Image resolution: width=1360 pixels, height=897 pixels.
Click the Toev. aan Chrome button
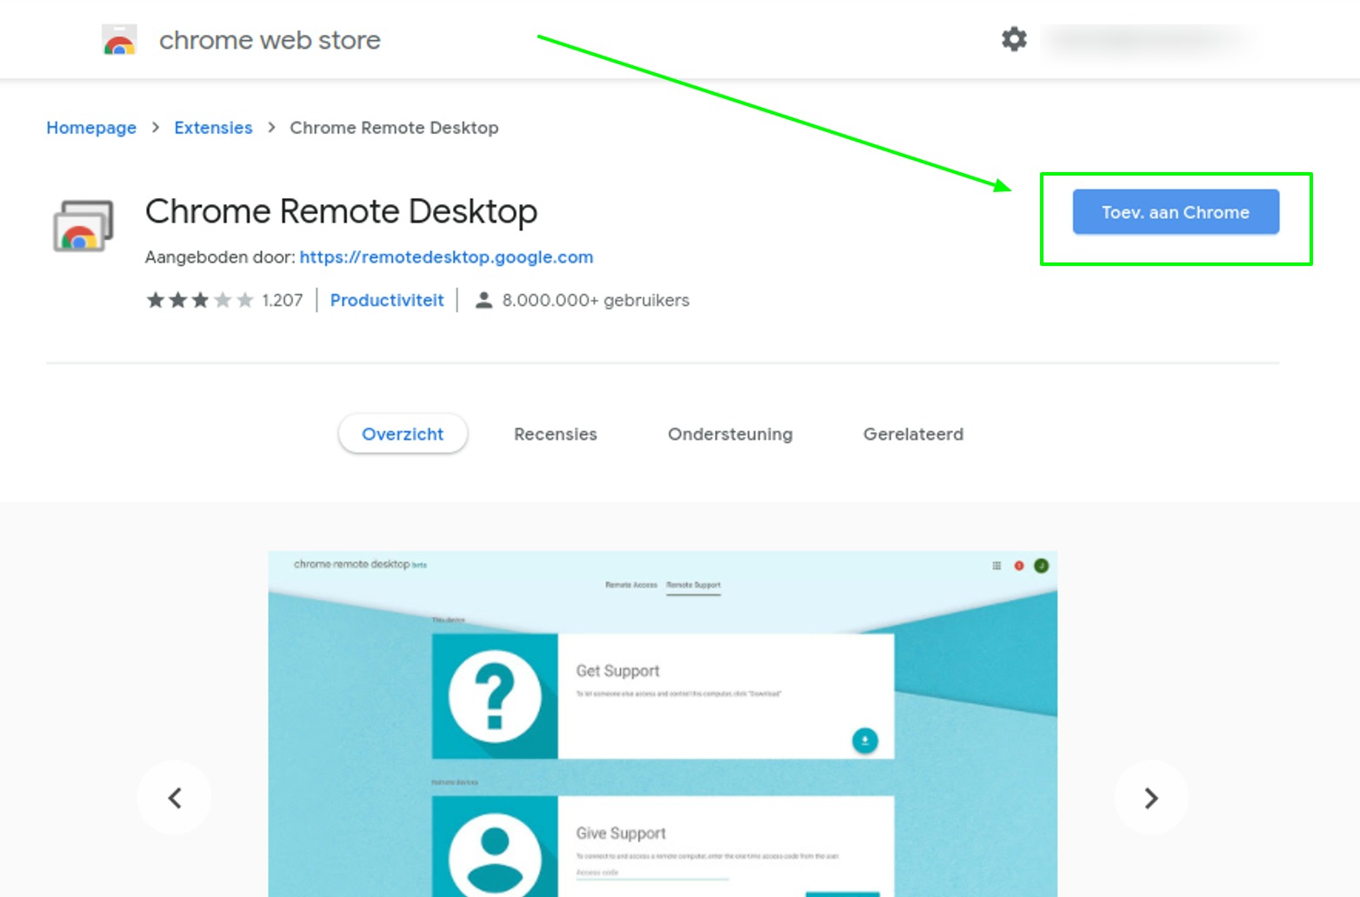point(1175,211)
